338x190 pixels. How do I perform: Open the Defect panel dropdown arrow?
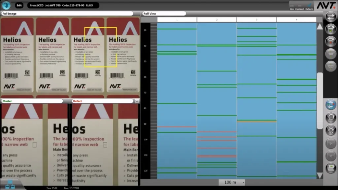tap(137, 101)
